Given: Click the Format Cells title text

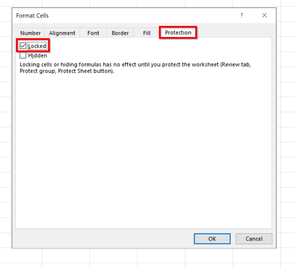Looking at the screenshot, I should point(32,16).
